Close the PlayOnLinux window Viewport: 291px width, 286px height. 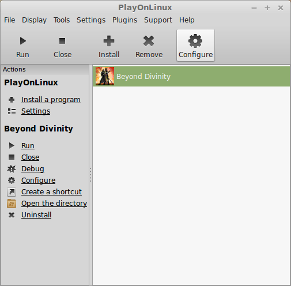[281, 8]
